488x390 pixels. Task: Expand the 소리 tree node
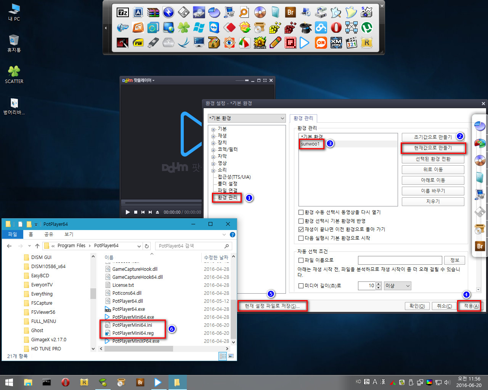[213, 171]
